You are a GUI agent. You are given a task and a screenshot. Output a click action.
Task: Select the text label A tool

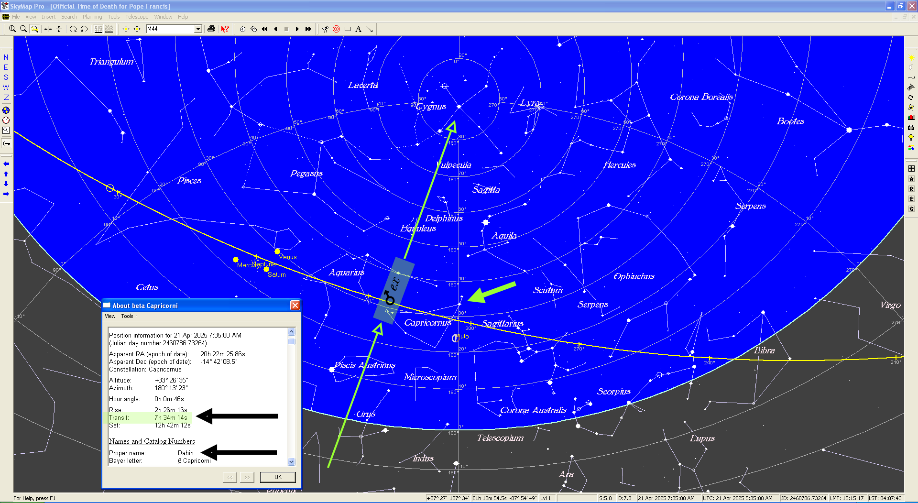[358, 29]
